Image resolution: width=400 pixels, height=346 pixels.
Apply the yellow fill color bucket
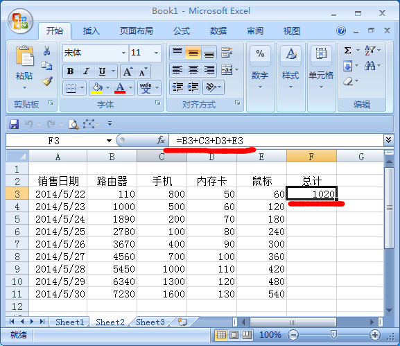point(97,88)
